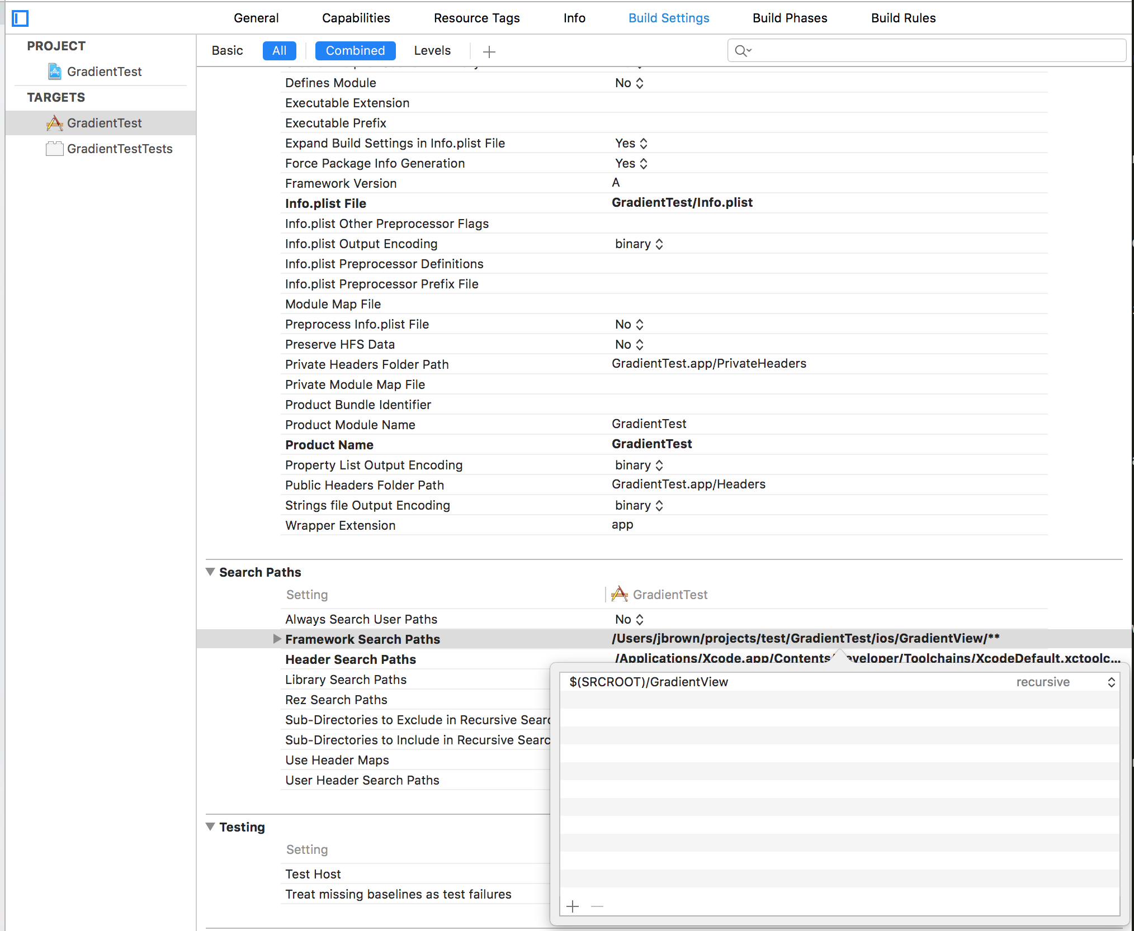This screenshot has height=931, width=1134.
Task: Add a user-defined setting via the plus icon
Action: 489,52
